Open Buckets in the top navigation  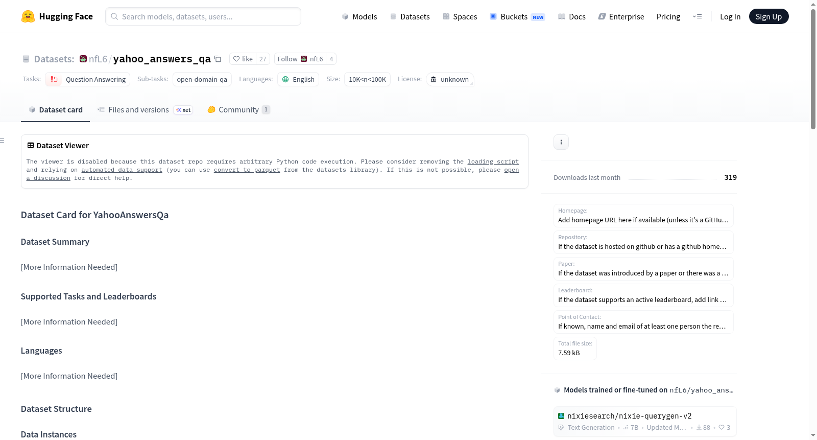point(517,16)
